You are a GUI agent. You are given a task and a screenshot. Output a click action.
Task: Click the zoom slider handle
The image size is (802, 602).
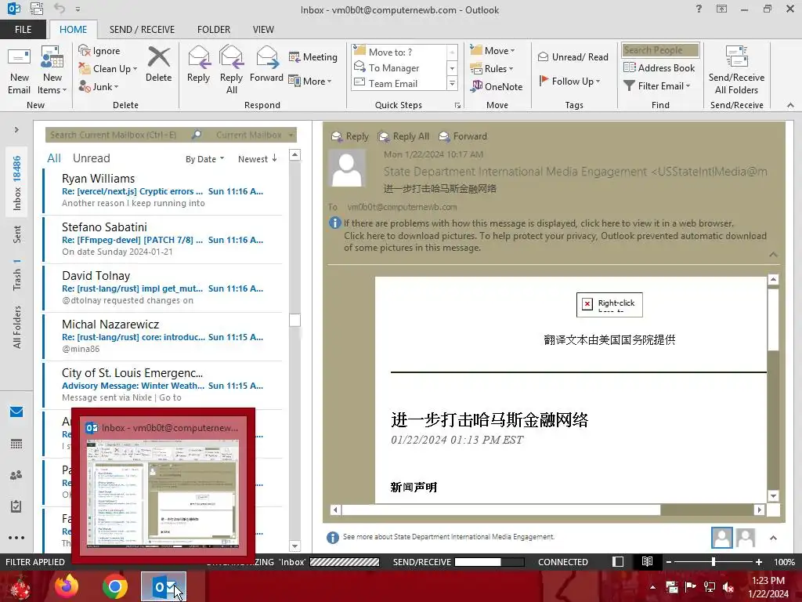(713, 561)
